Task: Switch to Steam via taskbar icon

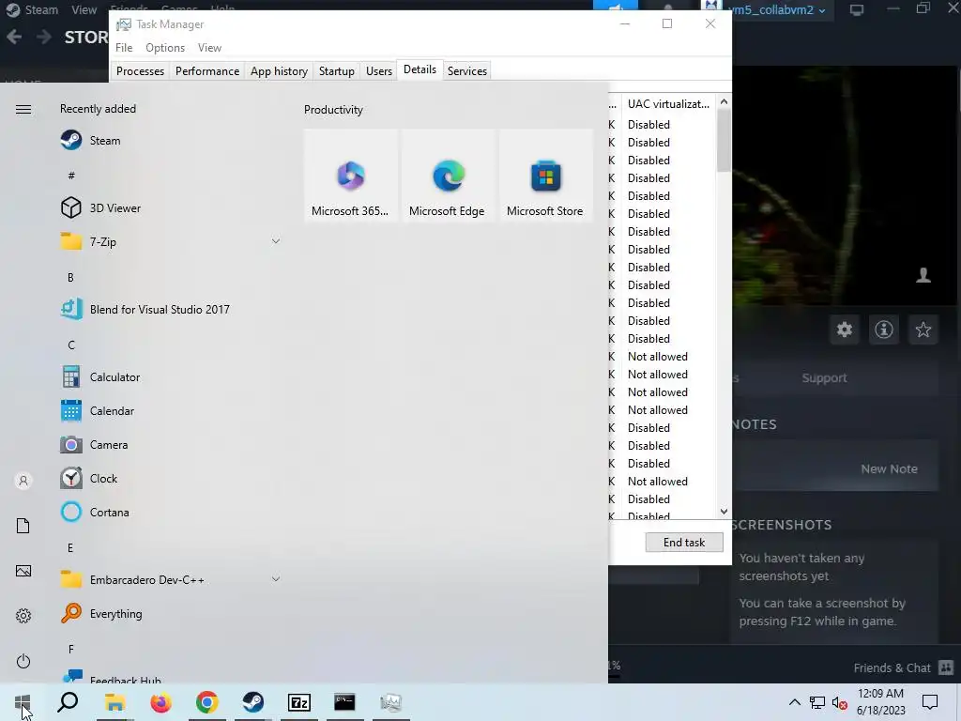Action: pyautogui.click(x=253, y=702)
